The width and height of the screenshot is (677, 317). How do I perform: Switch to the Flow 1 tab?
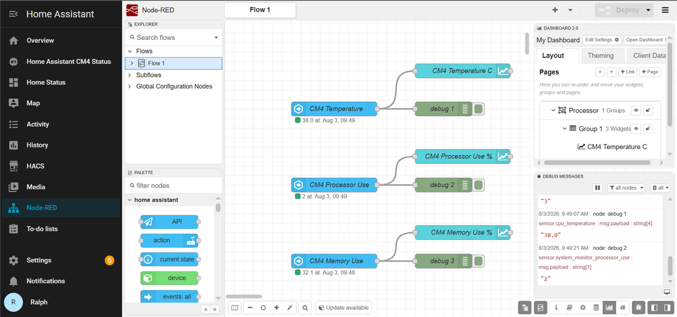[260, 10]
